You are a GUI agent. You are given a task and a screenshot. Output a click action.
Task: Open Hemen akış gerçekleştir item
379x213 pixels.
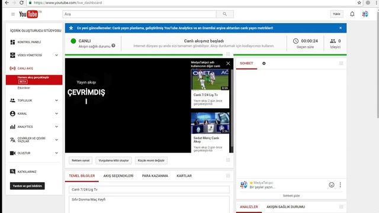click(x=34, y=80)
